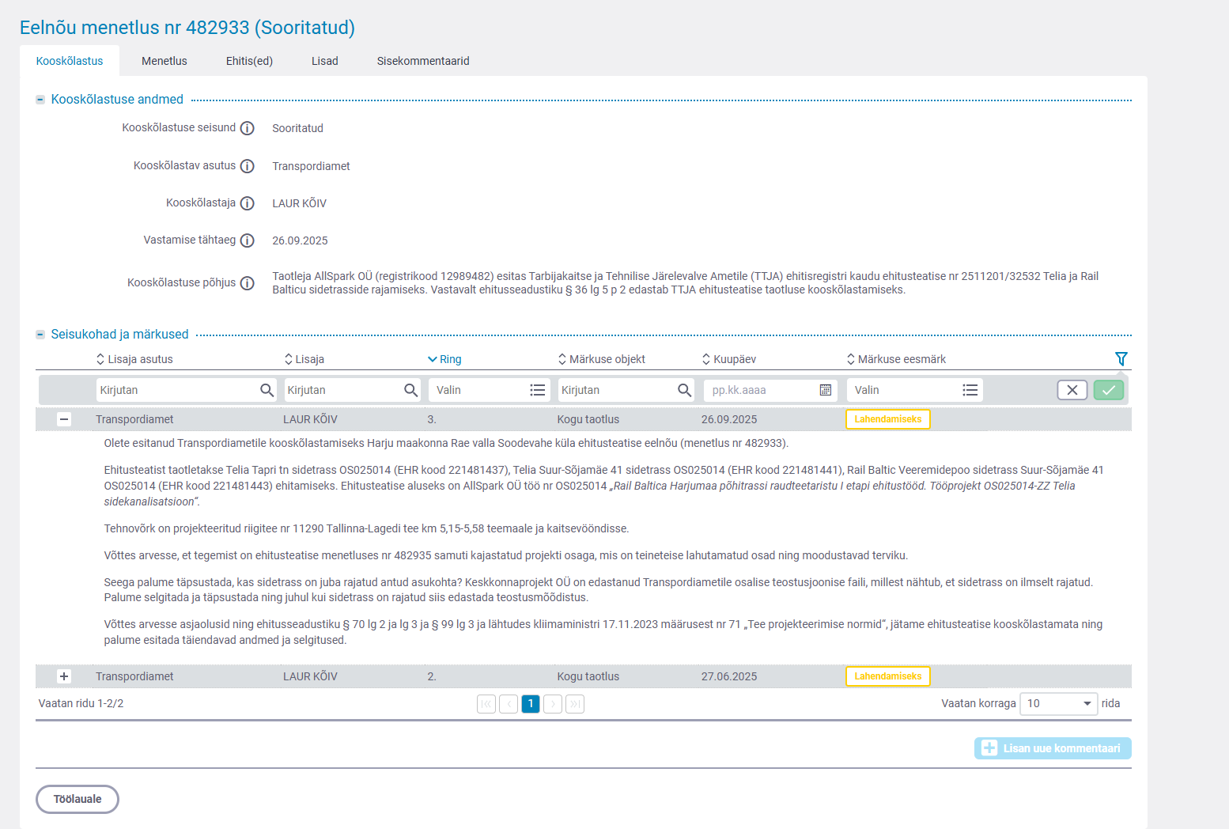Switch to the Menetlus tab
Viewport: 1229px width, 829px height.
(164, 61)
